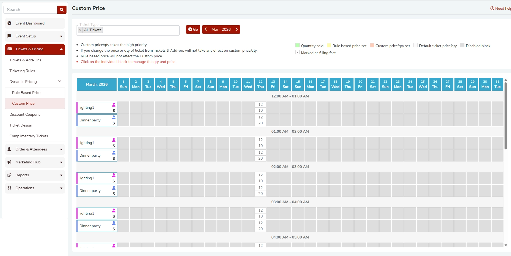
Task: Click the 1 Sun date column header
Action: pyautogui.click(x=123, y=84)
